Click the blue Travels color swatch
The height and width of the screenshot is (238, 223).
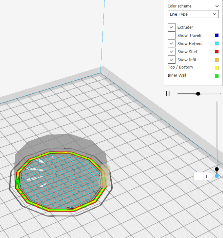[x=217, y=35]
